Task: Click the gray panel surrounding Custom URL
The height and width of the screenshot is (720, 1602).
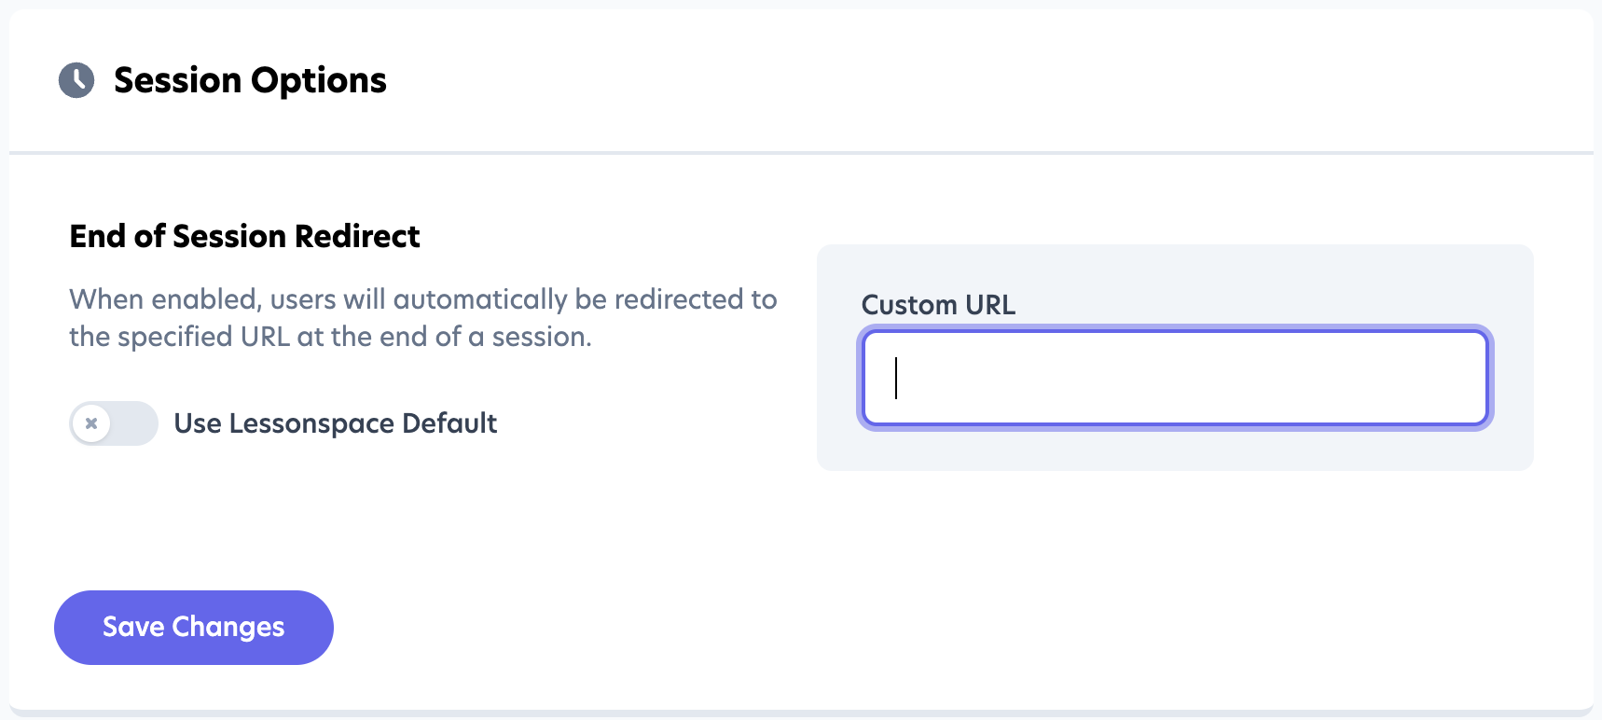Action: pos(1175,450)
